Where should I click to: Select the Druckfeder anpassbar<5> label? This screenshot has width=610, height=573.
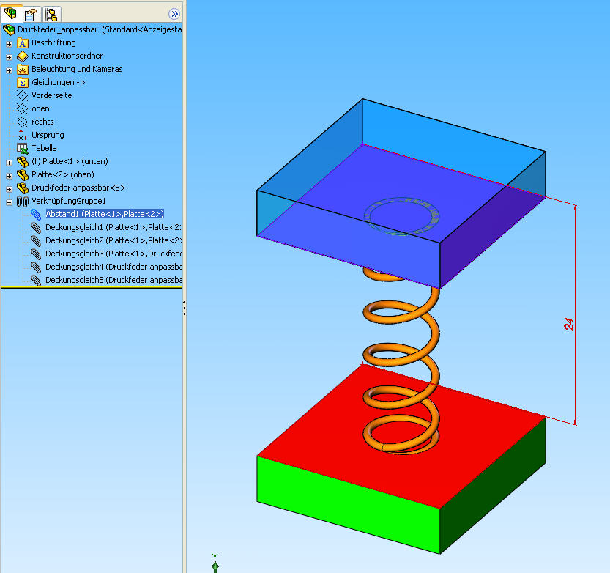[78, 188]
